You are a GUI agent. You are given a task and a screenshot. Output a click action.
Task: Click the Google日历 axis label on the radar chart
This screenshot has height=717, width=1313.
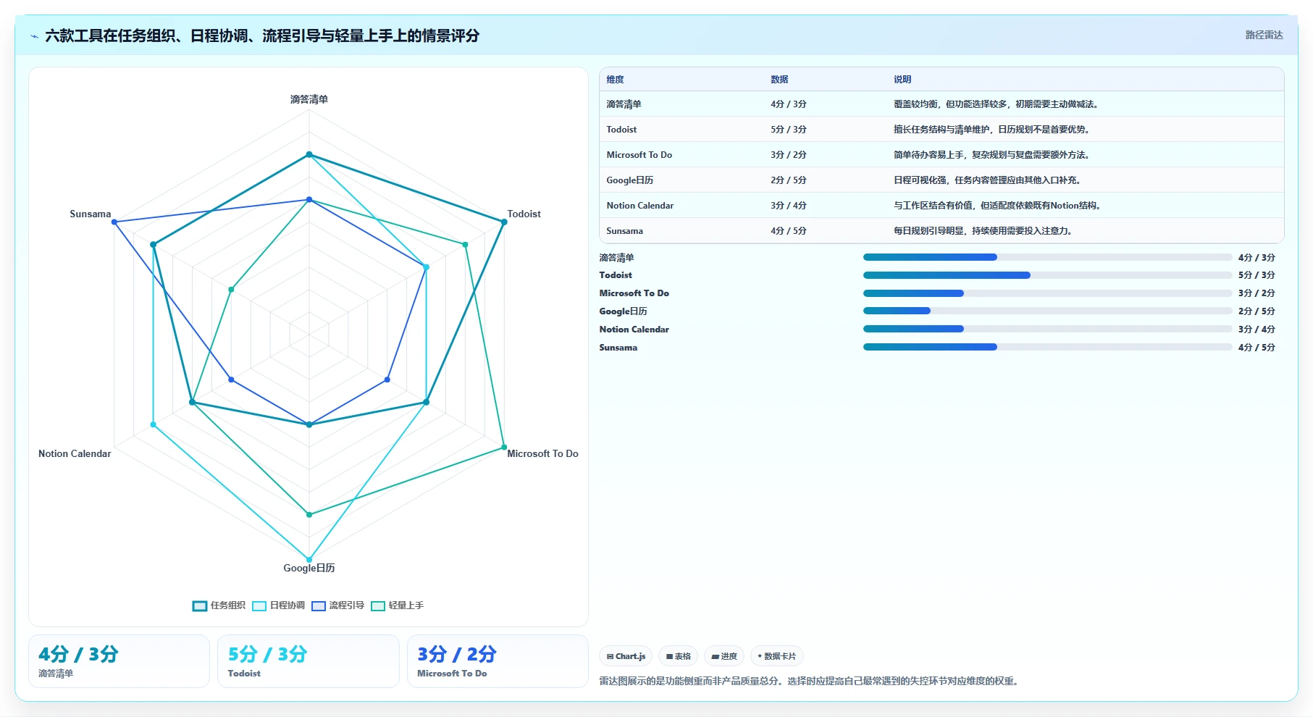click(309, 568)
